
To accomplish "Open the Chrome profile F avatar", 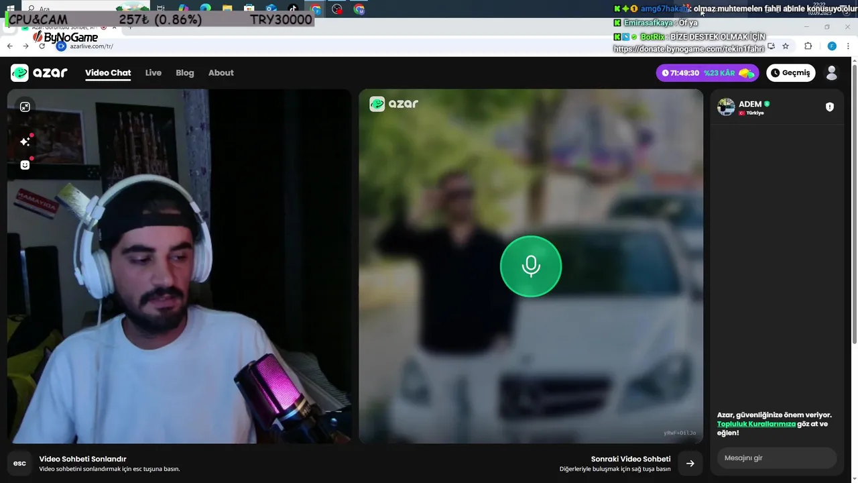I will [x=832, y=46].
